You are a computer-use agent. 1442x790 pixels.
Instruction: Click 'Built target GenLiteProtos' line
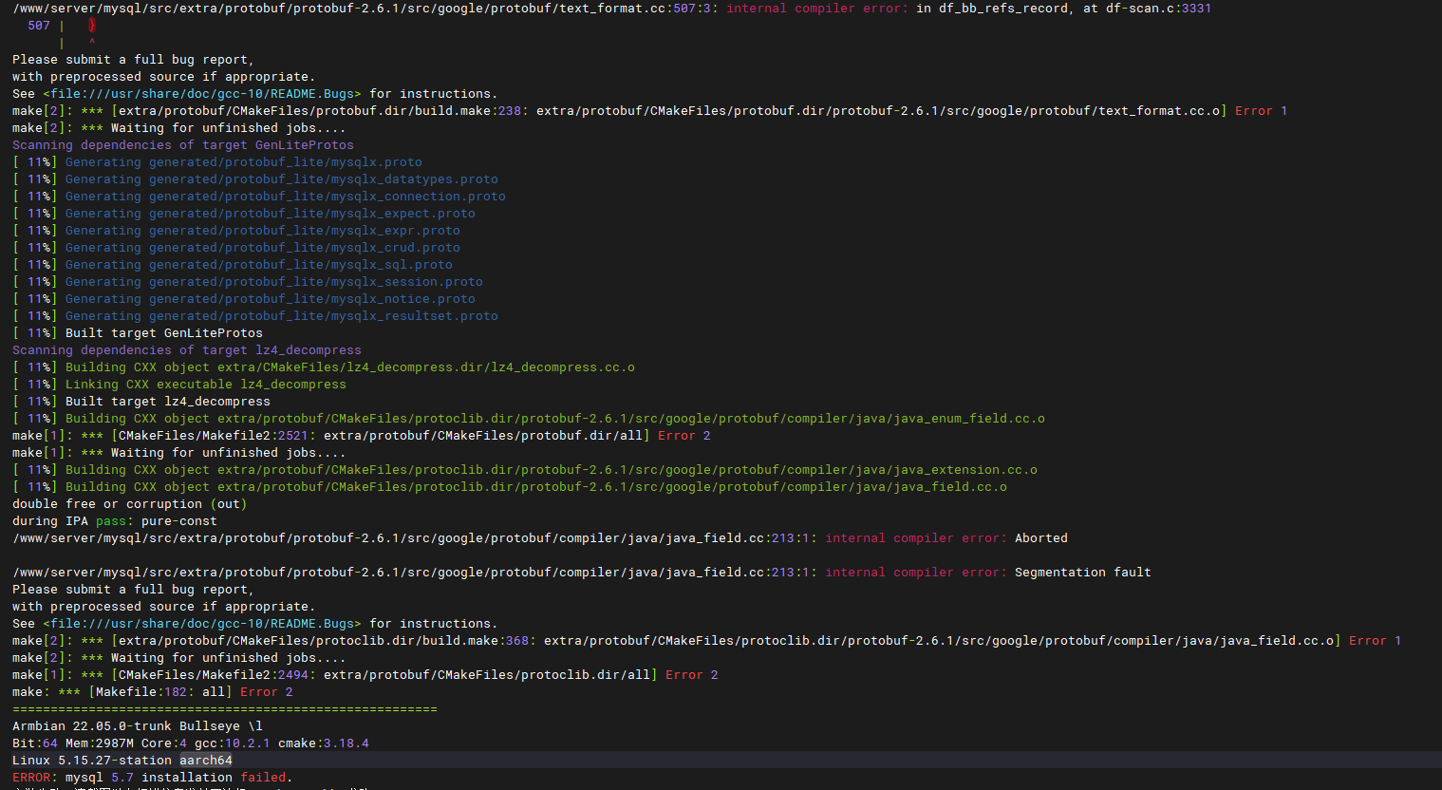pos(138,333)
